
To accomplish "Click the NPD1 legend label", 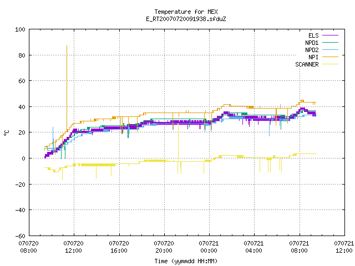I will (312, 43).
